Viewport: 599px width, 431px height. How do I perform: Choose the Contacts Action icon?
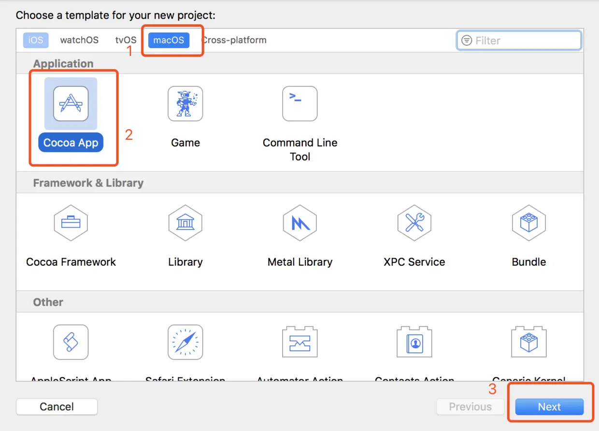click(x=414, y=342)
